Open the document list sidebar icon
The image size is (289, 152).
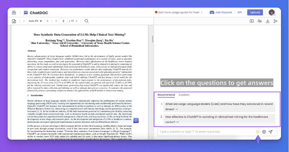(x=14, y=12)
